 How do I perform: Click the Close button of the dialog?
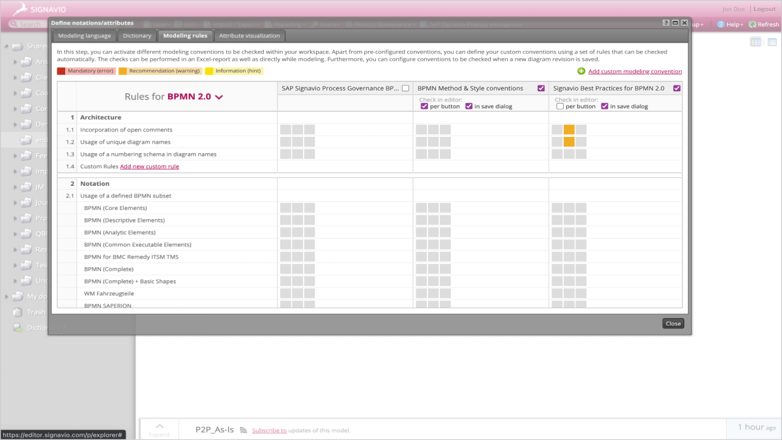(673, 323)
